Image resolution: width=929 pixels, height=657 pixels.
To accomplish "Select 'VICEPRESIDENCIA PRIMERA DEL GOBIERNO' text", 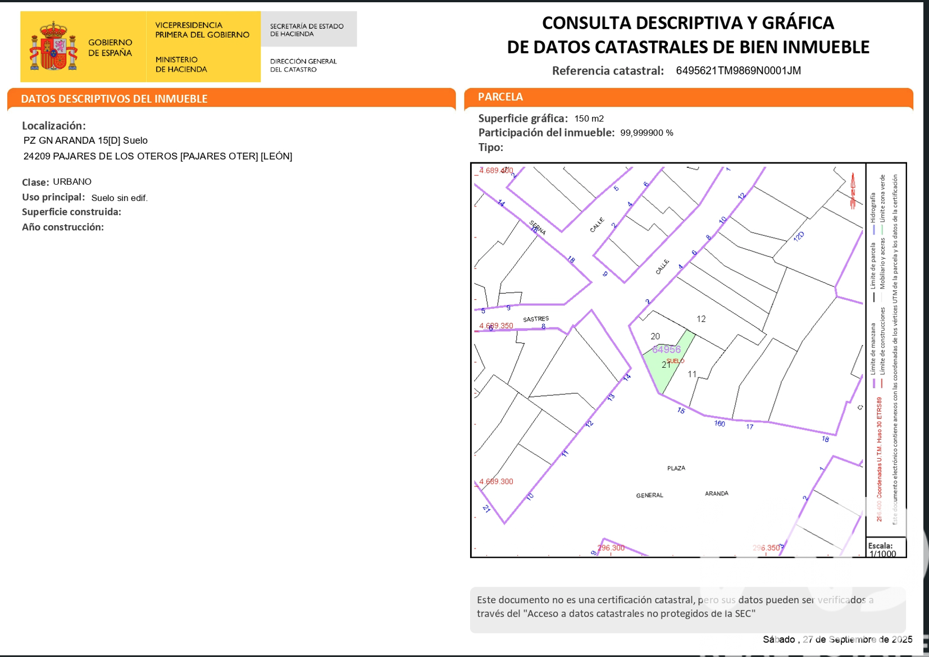I will [202, 30].
